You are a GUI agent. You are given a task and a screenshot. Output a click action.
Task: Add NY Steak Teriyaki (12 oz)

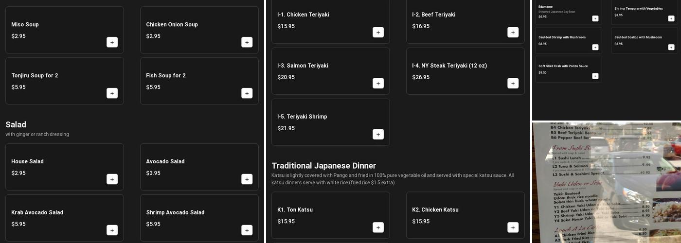(x=513, y=84)
